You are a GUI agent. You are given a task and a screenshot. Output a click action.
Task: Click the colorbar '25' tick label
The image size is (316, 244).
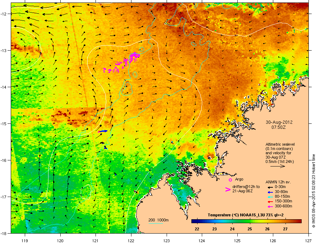click(x=250, y=229)
